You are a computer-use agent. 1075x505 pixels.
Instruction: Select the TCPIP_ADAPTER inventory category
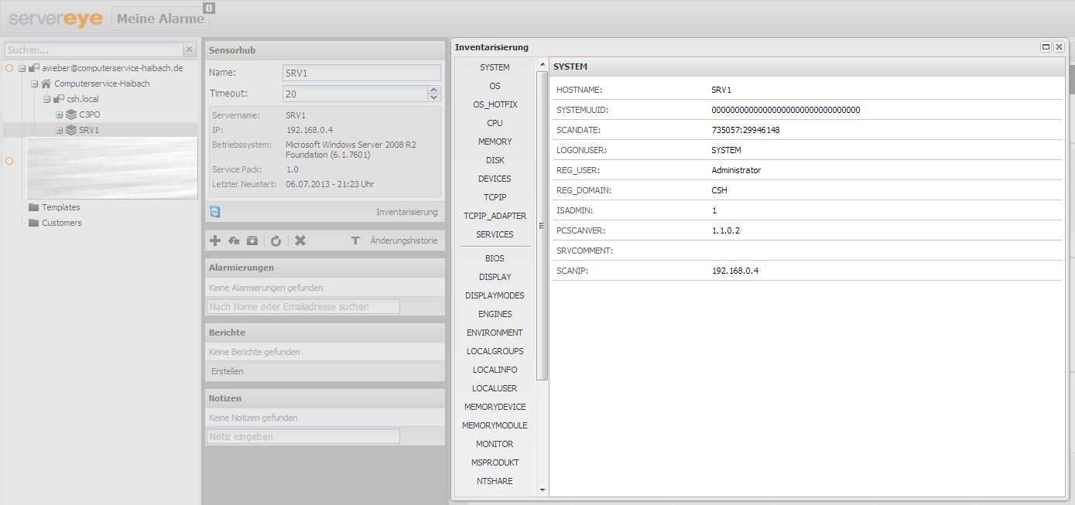[x=495, y=216]
